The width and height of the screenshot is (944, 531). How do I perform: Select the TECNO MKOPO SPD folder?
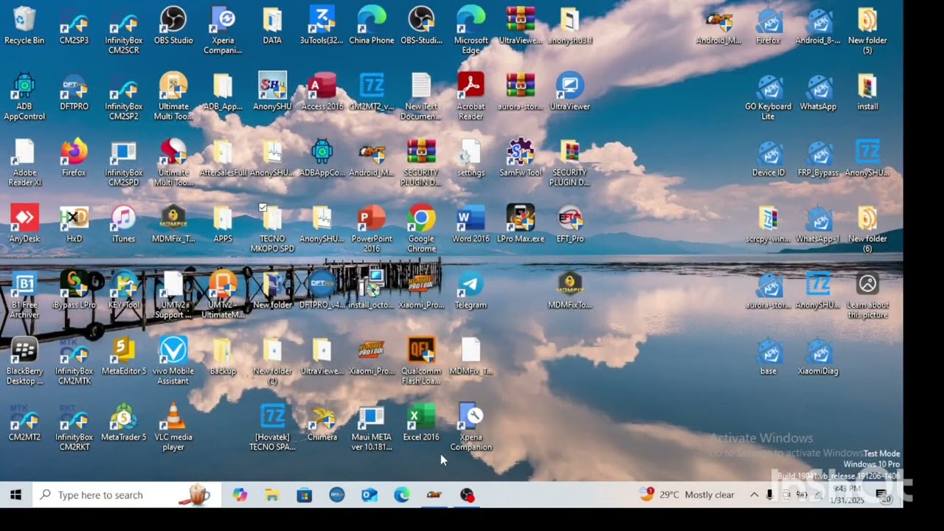tap(272, 229)
